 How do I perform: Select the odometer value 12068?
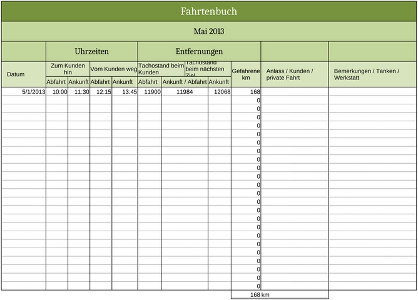pos(220,92)
